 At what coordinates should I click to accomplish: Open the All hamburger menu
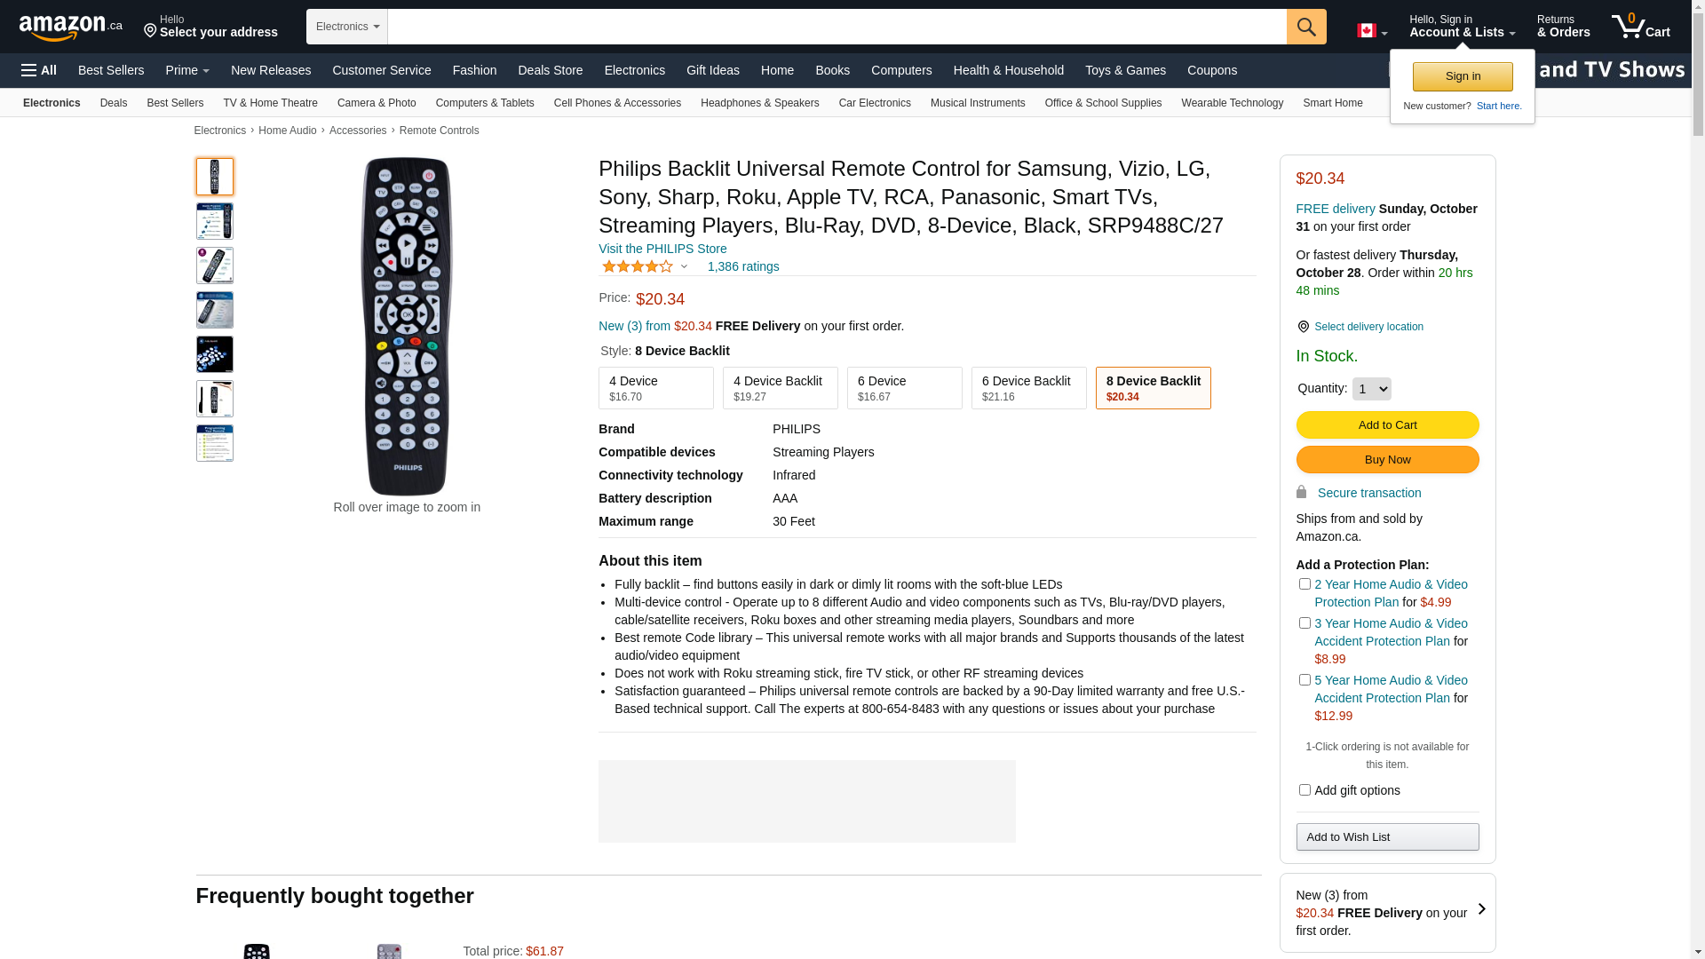[39, 70]
